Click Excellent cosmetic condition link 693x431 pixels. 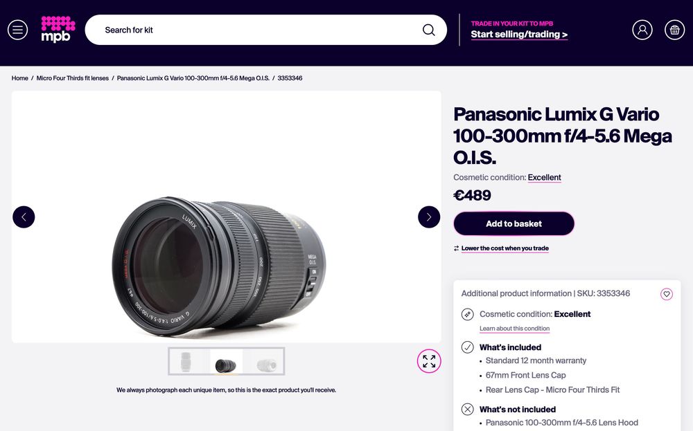pyautogui.click(x=544, y=178)
